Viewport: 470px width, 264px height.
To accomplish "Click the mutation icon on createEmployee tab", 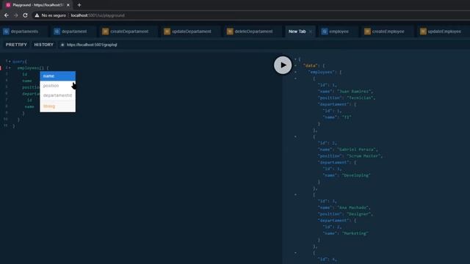I will 367,32.
